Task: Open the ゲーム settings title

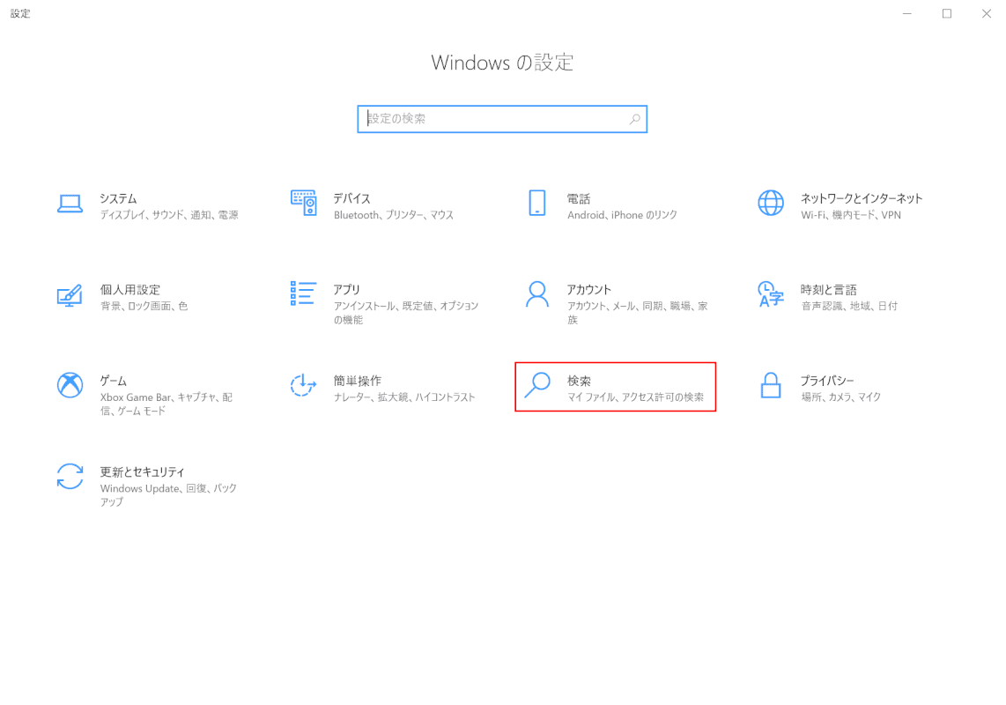Action: pos(113,381)
